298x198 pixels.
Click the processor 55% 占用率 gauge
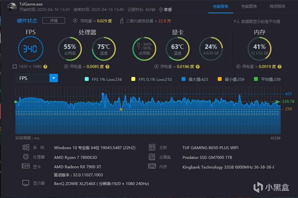point(70,49)
